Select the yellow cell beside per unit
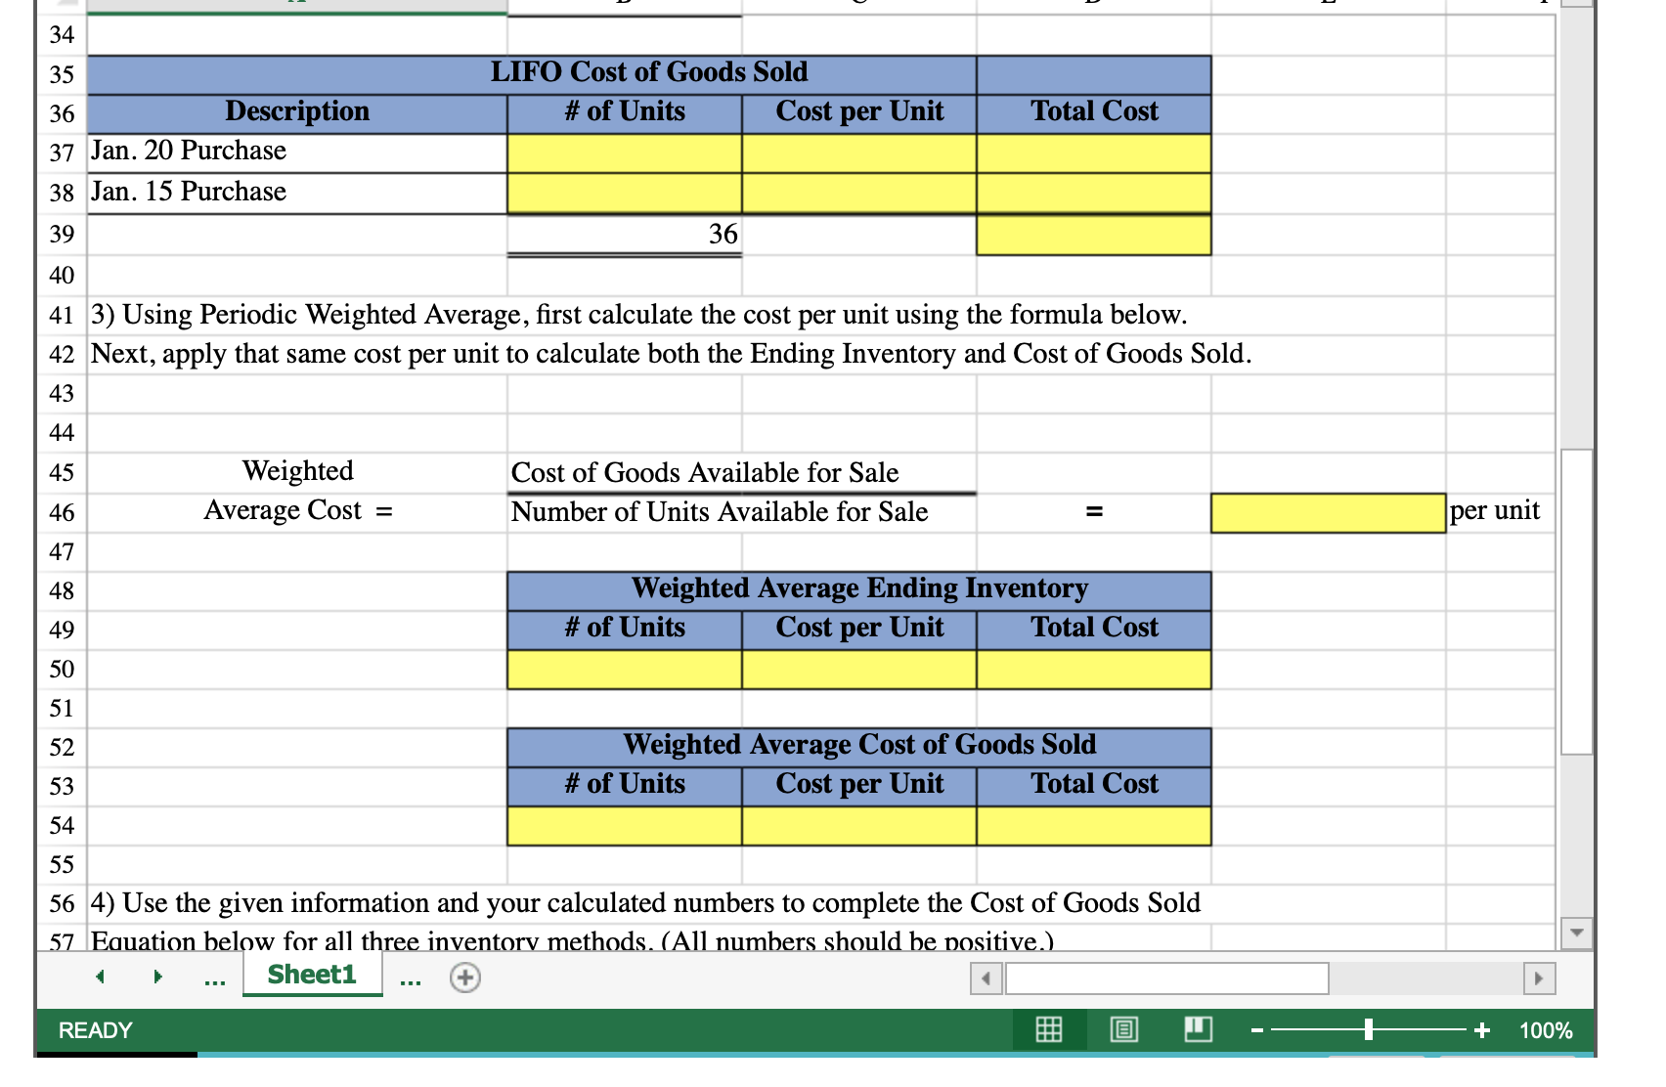The image size is (1666, 1087). (1328, 510)
